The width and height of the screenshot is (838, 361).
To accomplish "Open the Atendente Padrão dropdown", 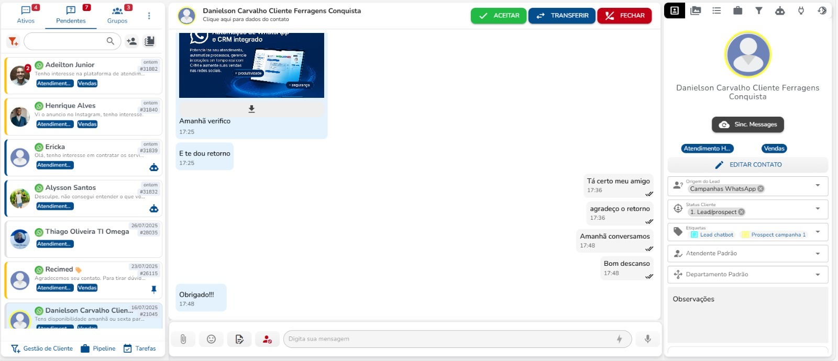I will click(818, 254).
